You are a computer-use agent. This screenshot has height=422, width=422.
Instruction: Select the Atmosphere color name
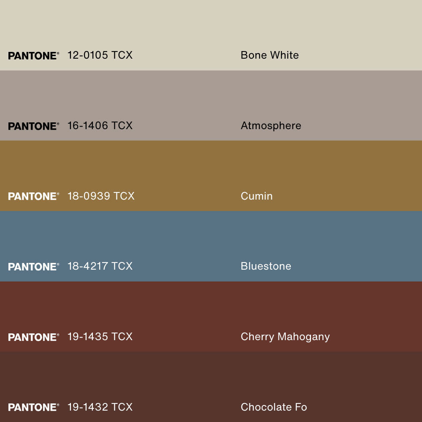(271, 126)
